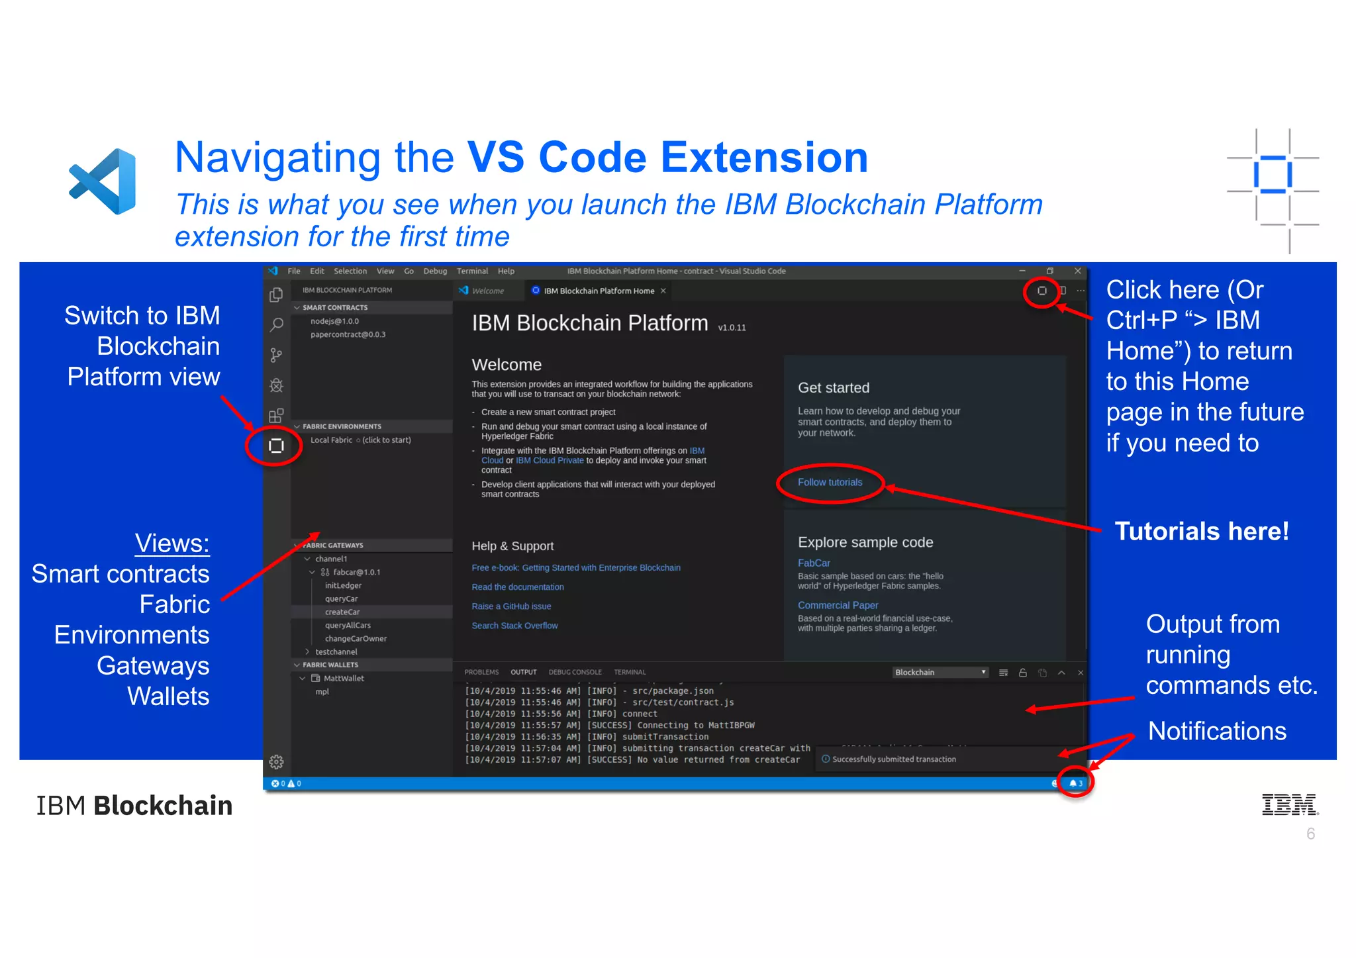Open the Terminal menu
The image size is (1356, 958).
[x=472, y=271]
